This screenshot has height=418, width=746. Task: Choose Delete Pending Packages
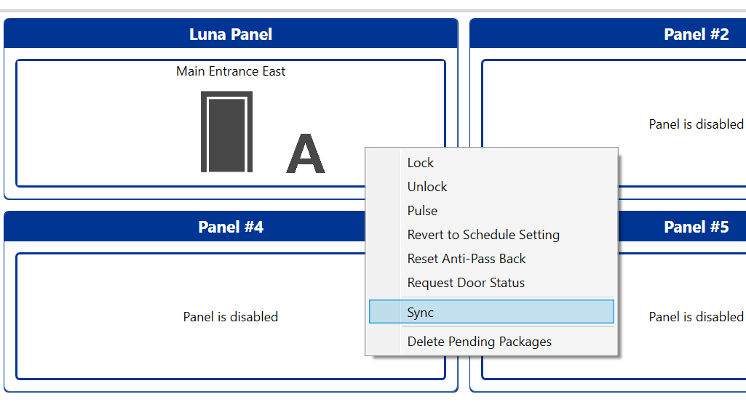coord(479,342)
